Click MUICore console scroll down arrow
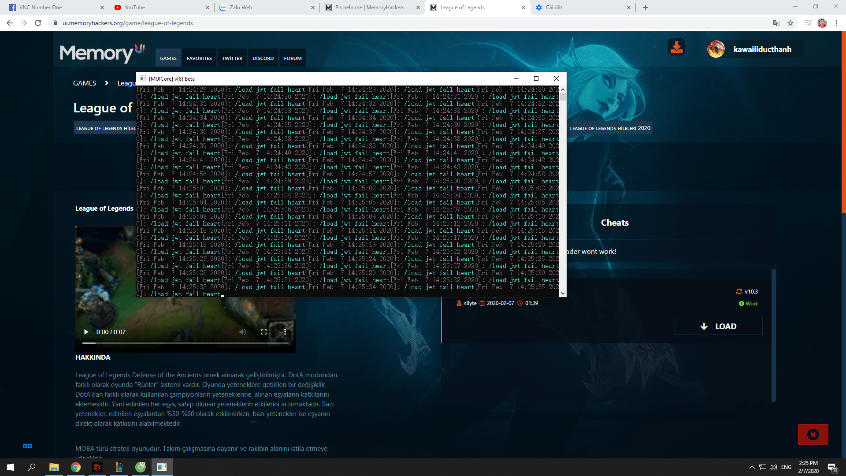 pos(563,294)
